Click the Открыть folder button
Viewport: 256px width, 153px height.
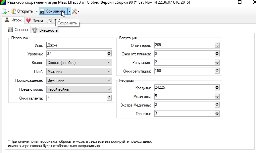pos(23,11)
